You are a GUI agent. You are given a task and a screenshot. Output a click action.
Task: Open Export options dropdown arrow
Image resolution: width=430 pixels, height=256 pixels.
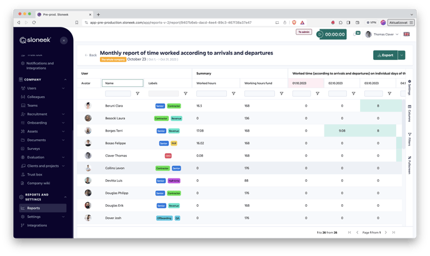pos(401,55)
